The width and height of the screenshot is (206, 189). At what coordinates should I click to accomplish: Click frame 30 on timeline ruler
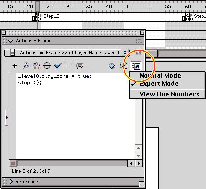69,7
